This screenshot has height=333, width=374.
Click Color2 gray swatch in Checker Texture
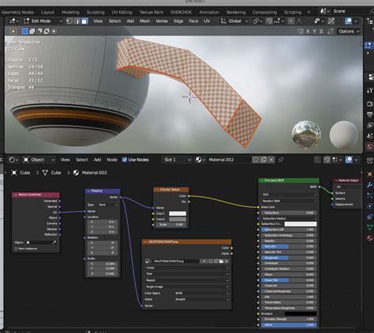tap(178, 219)
